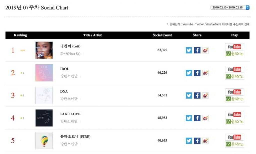Image resolution: width=256 pixels, height=154 pixels.
Task: Click the FAKE LOVE song title
Action: 70,114
